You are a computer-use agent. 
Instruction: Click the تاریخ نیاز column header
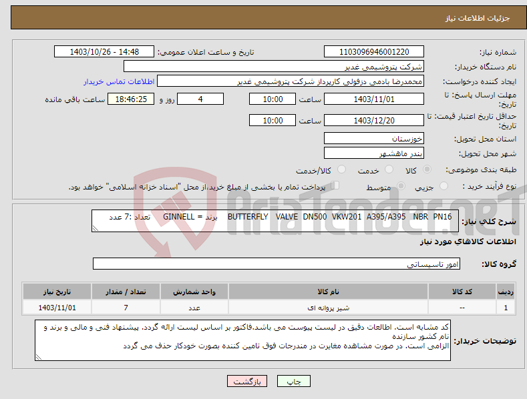tap(57, 292)
